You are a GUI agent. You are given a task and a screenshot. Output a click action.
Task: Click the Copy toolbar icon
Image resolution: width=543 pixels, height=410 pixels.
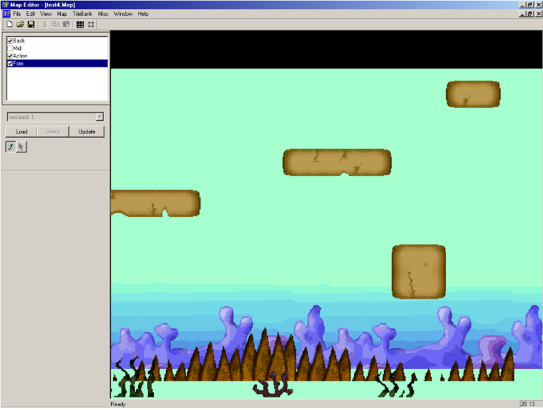click(x=55, y=24)
